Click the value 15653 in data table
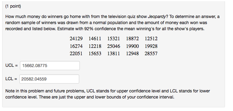Image resolution: width=233 pixels, height=111 pixels. point(95,53)
